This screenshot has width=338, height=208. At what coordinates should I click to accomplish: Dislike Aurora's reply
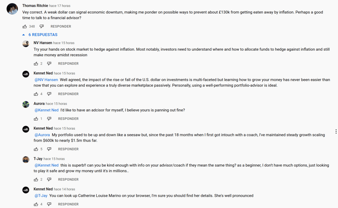coord(49,118)
